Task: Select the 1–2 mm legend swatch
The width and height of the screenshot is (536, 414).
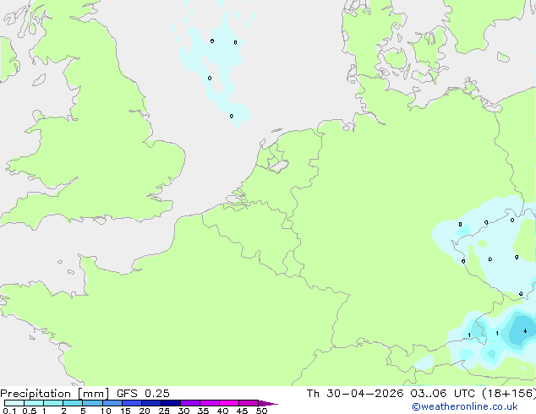Action: [53, 403]
